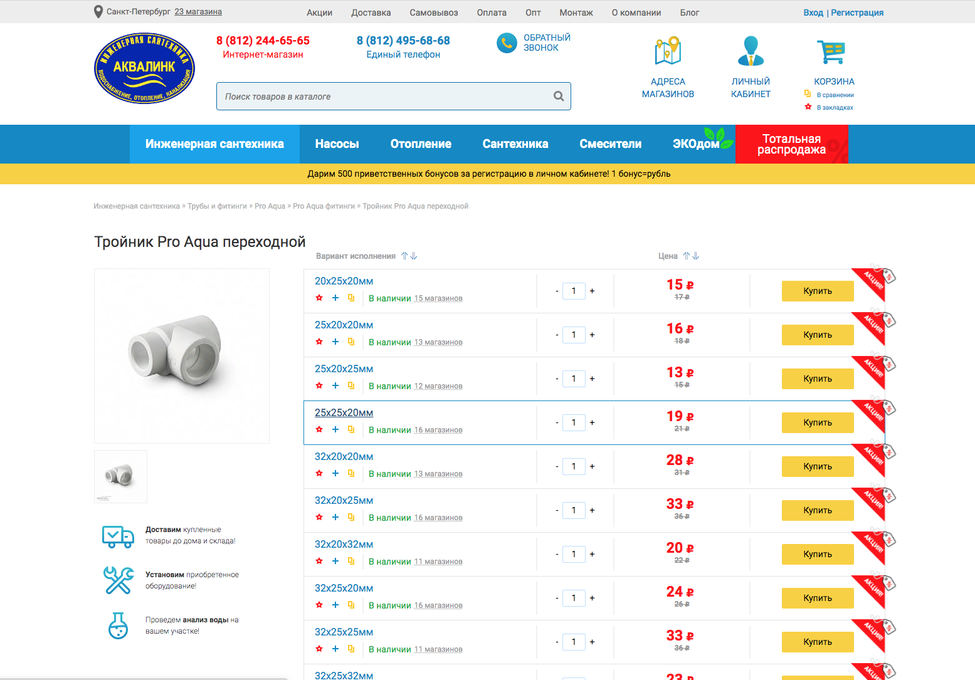The height and width of the screenshot is (680, 975).
Task: Go to Трубы и фитинги breadcrumb
Action: click(217, 206)
